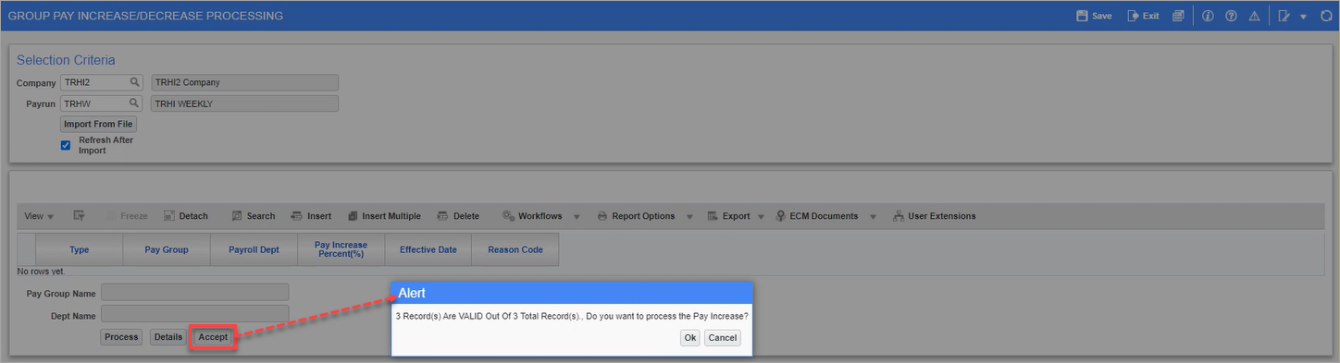Click the Detach toolbar button
1340x363 pixels.
(186, 216)
